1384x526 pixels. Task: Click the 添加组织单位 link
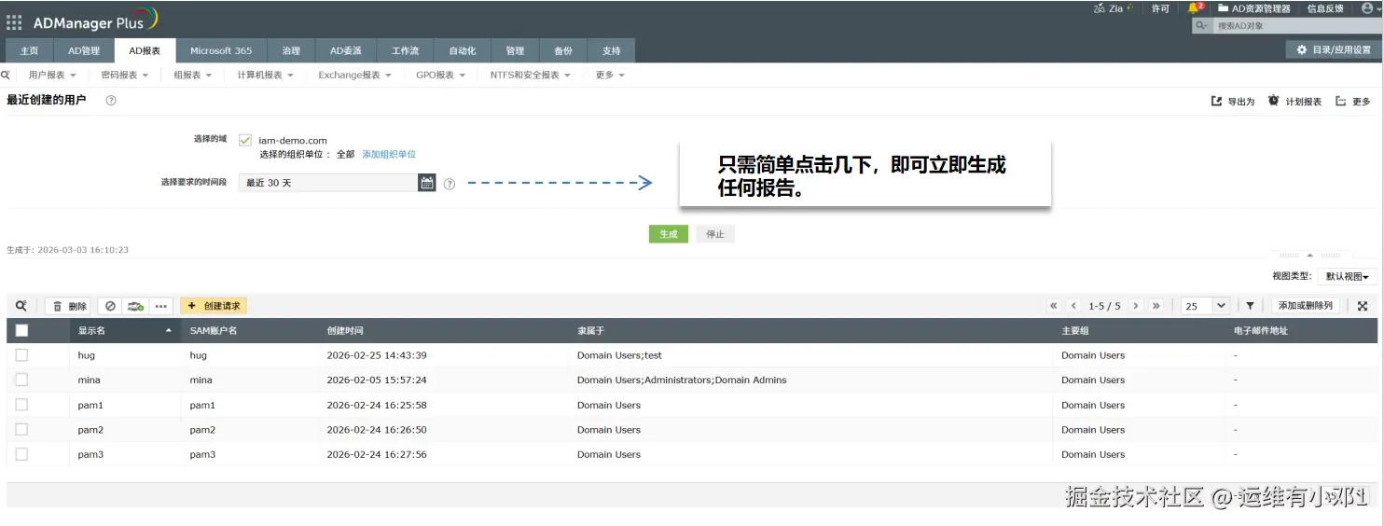[x=389, y=155]
